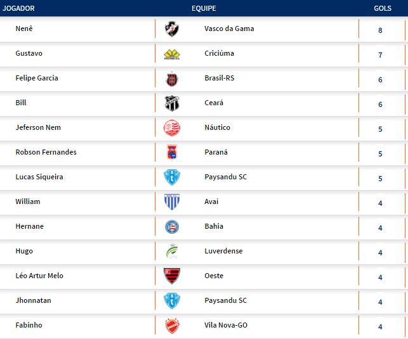Click the JOGADOR column header

[19, 8]
